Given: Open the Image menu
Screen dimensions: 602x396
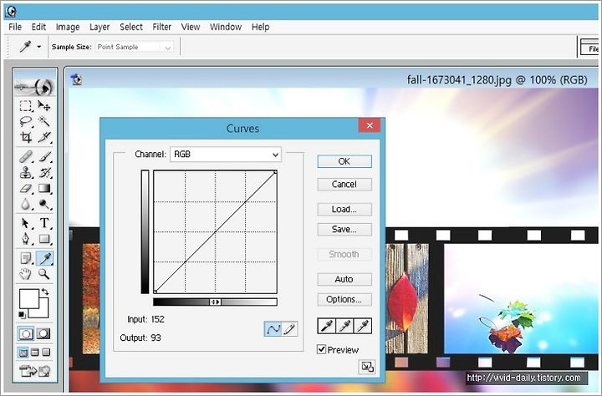Looking at the screenshot, I should tap(68, 27).
